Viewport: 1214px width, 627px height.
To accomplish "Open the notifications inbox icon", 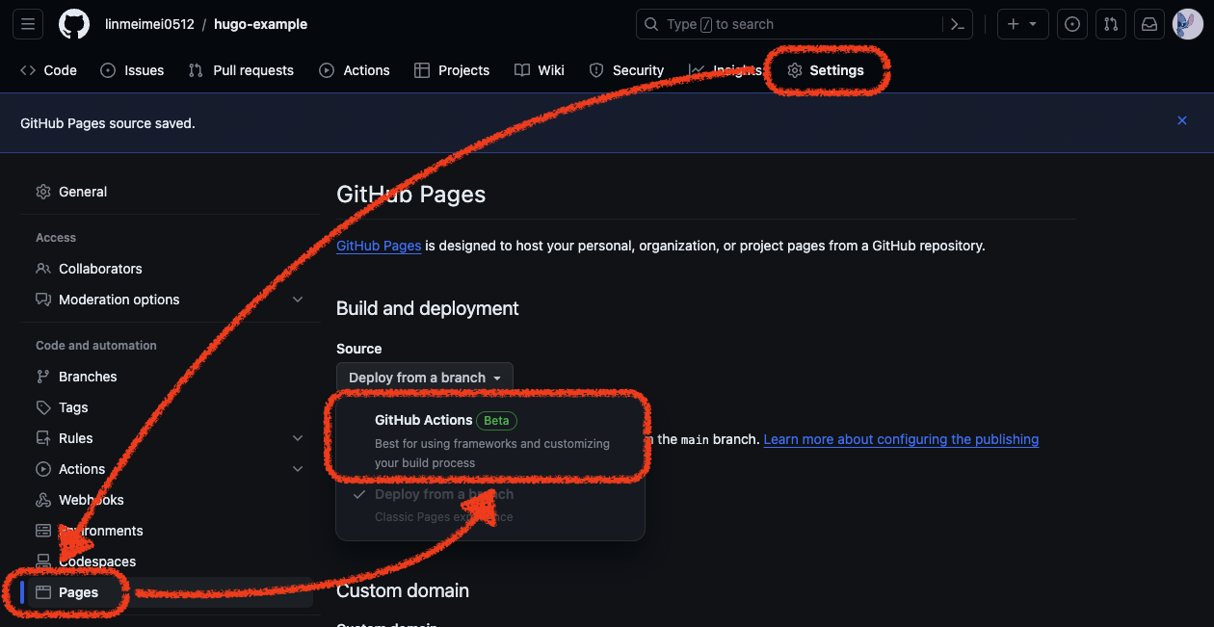I will point(1149,24).
